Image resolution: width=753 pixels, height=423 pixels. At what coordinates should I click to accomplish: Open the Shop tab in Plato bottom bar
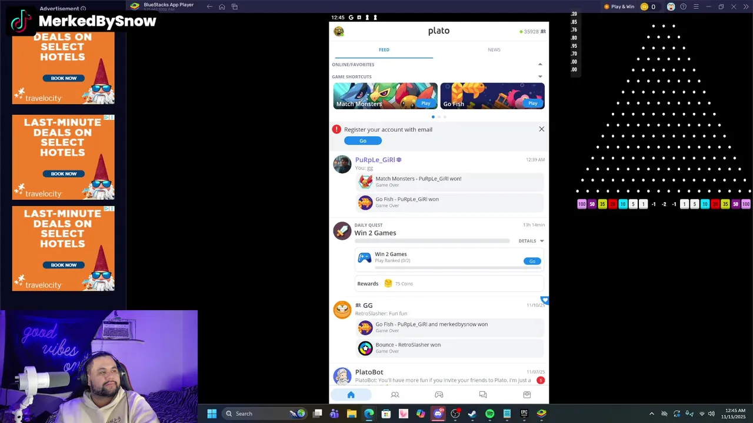(x=527, y=395)
